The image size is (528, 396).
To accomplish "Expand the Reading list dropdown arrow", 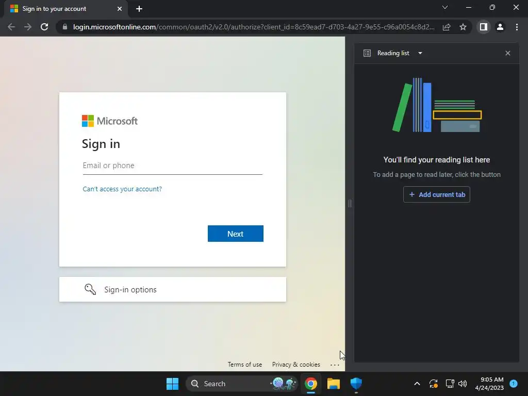I will pos(420,53).
